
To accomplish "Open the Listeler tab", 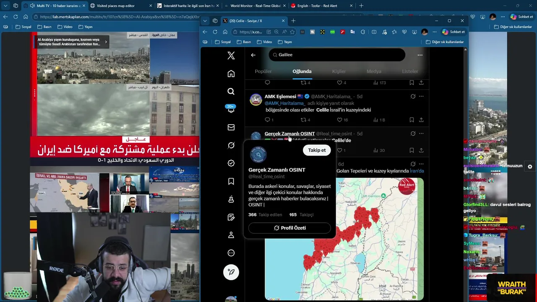I will 410,71.
